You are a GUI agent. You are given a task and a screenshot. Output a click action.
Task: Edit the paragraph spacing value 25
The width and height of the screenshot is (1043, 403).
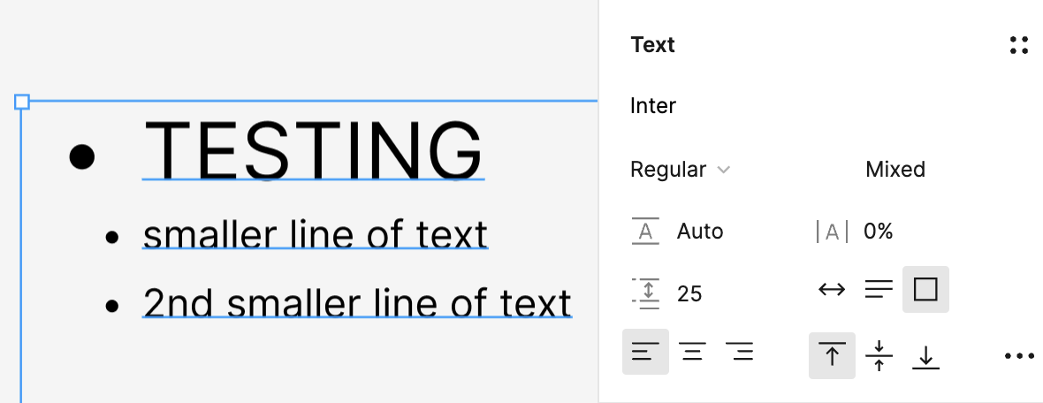tap(689, 293)
